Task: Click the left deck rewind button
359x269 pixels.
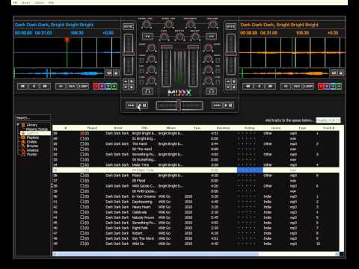Action: (x=22, y=86)
